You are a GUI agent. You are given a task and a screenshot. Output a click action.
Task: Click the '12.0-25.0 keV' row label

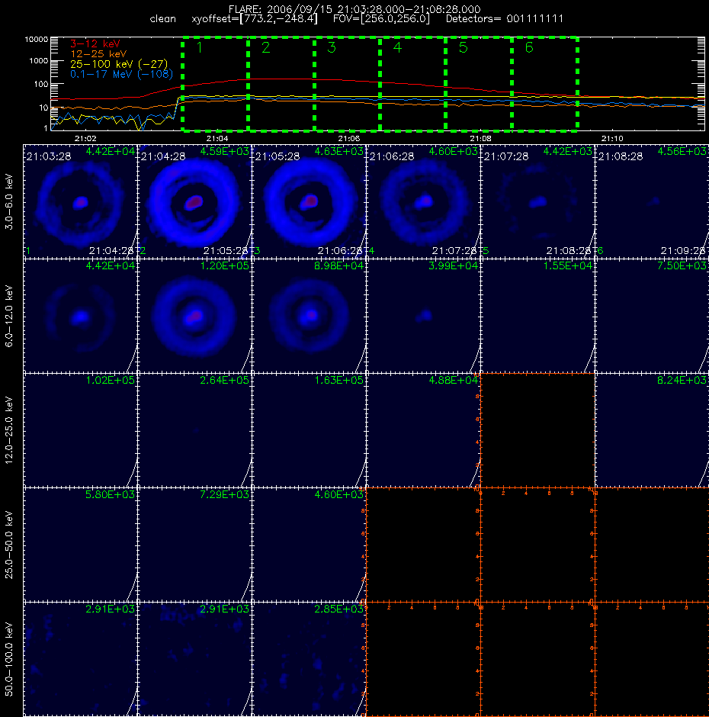[10, 430]
